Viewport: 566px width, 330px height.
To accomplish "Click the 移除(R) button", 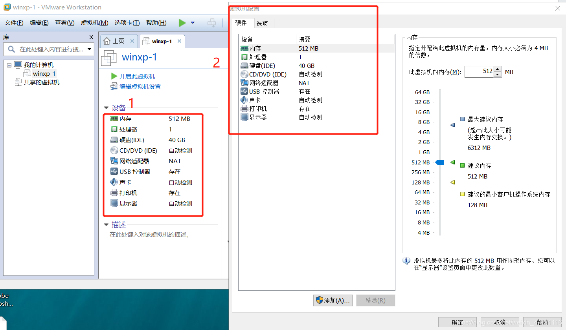I will 376,300.
